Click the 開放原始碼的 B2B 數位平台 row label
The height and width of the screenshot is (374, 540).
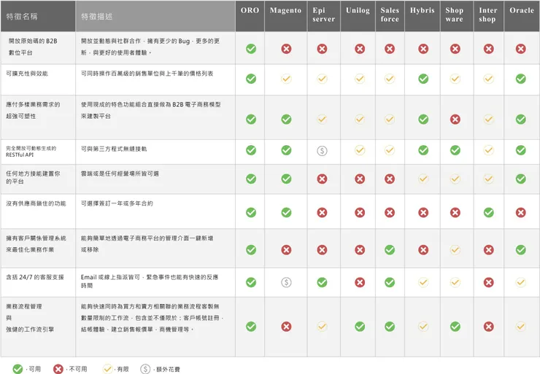(x=33, y=47)
